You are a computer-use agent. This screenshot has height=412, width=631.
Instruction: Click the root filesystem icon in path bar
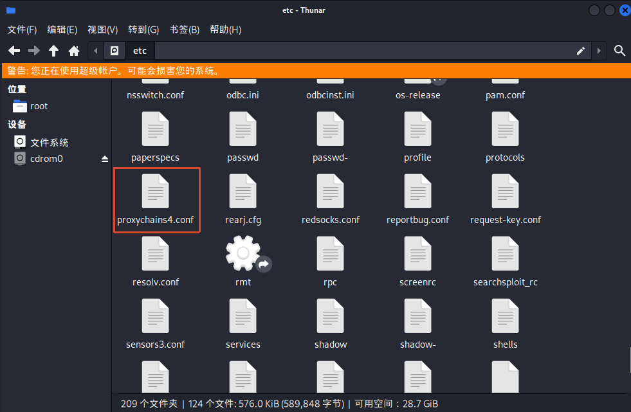pyautogui.click(x=114, y=51)
